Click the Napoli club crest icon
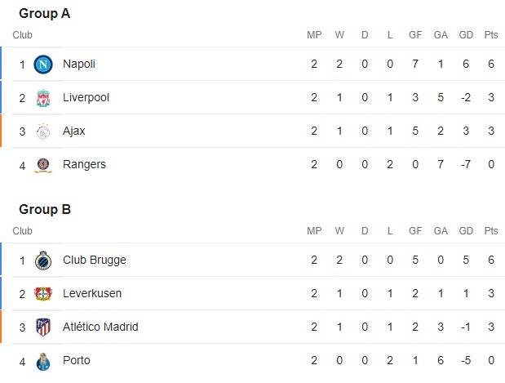The image size is (505, 383). (x=43, y=64)
